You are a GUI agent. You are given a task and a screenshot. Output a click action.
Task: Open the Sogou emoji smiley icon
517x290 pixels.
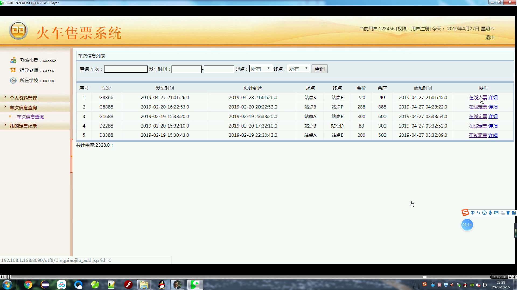[x=484, y=213]
